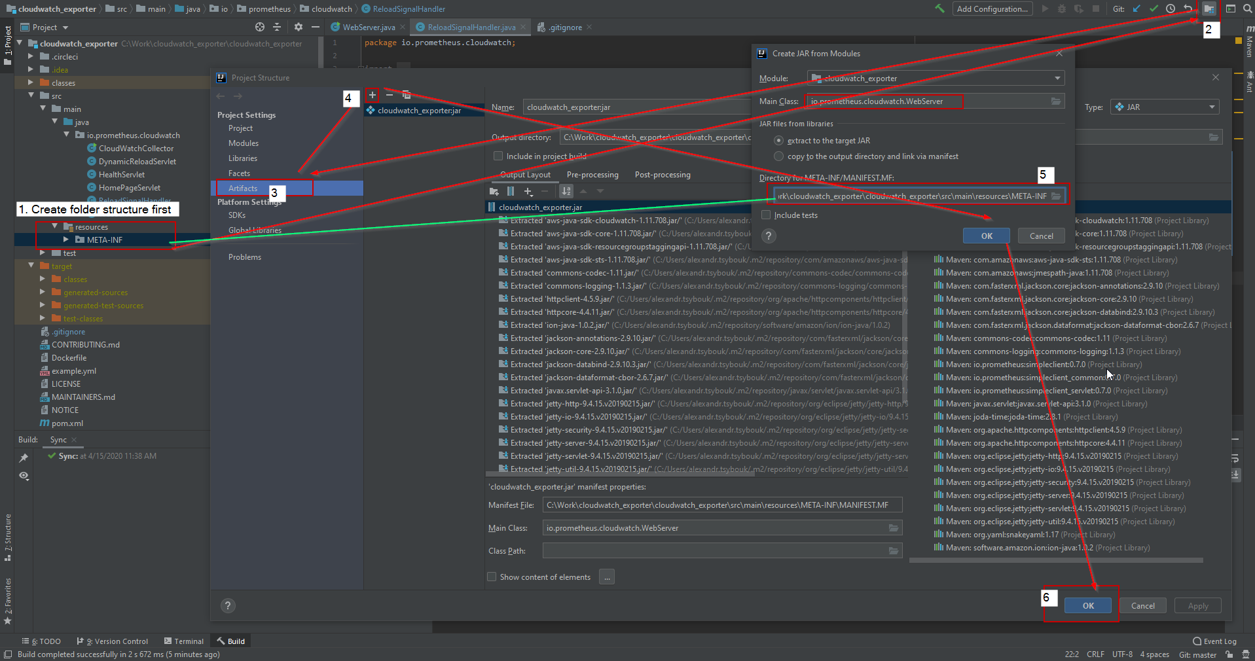Click the pin icon in Build panel
Viewport: 1255px width, 661px height.
(24, 457)
